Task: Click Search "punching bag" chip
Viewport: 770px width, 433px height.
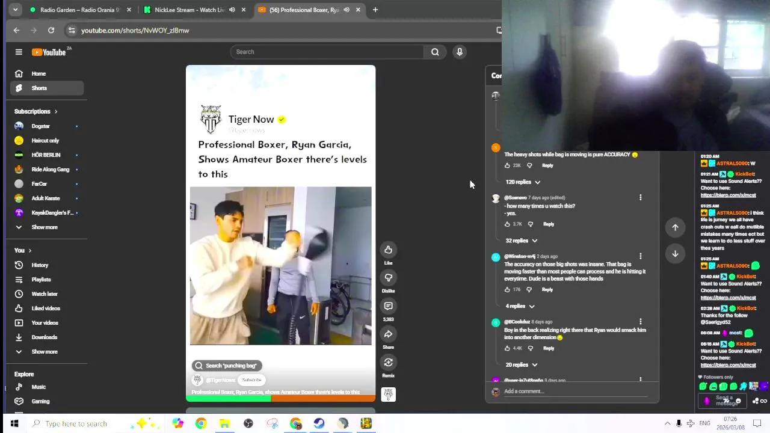Action: click(x=227, y=366)
